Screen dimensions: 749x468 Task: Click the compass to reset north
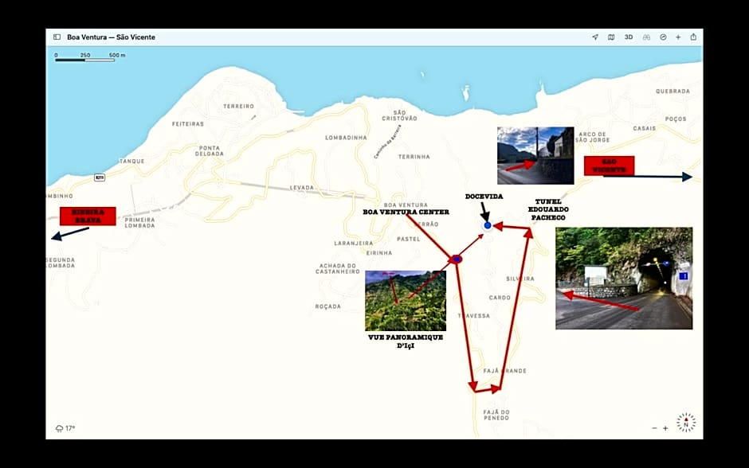tap(685, 422)
